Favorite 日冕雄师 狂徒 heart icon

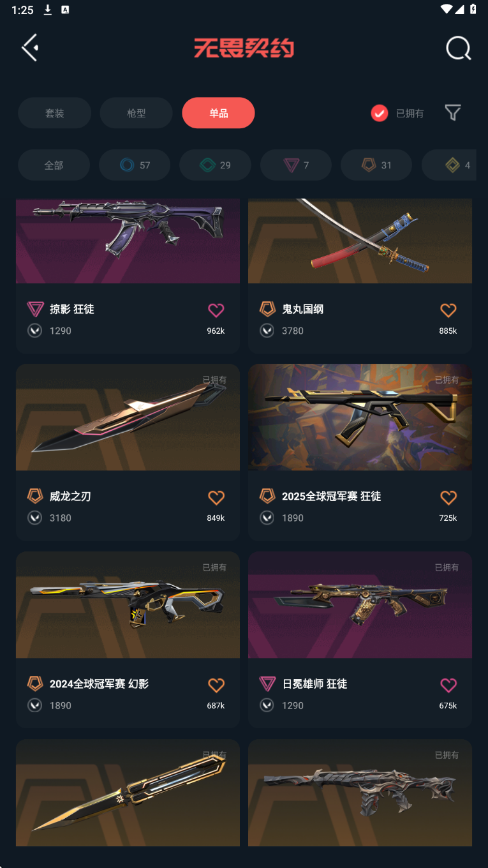(448, 685)
